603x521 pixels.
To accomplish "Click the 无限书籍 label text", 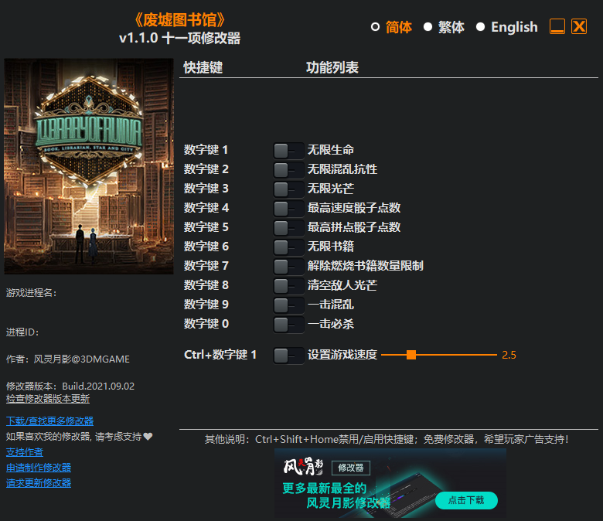I will pyautogui.click(x=331, y=247).
